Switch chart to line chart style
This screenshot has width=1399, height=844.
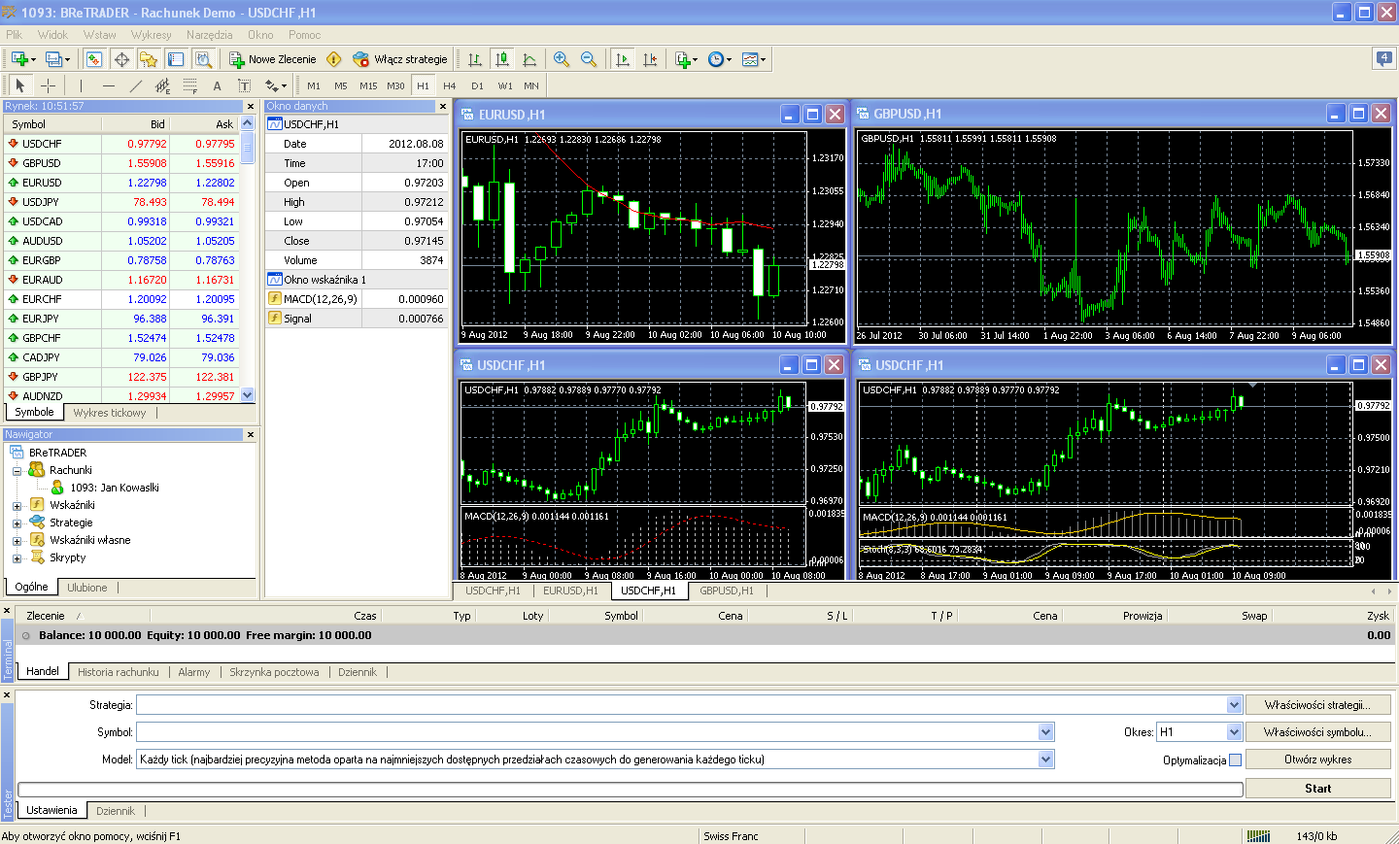[529, 59]
